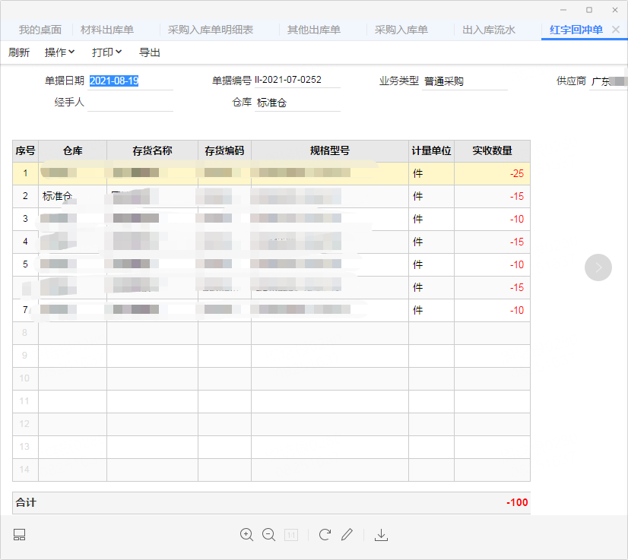Image resolution: width=628 pixels, height=560 pixels.
Task: Click the row 7 quantity cell
Action: [x=492, y=310]
